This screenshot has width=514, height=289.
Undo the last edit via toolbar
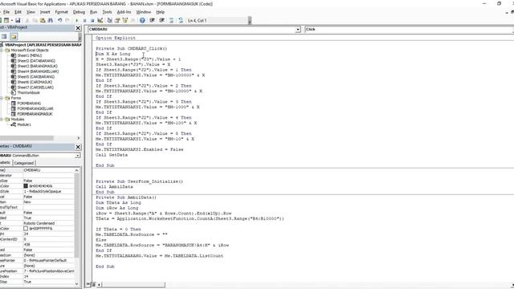coord(59,20)
